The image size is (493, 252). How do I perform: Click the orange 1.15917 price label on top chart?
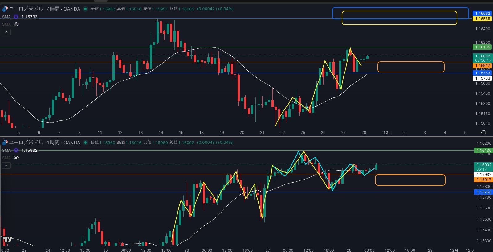pyautogui.click(x=483, y=66)
